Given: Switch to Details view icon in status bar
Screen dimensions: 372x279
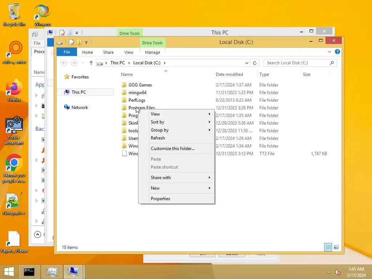Looking at the screenshot, I should pos(328,247).
